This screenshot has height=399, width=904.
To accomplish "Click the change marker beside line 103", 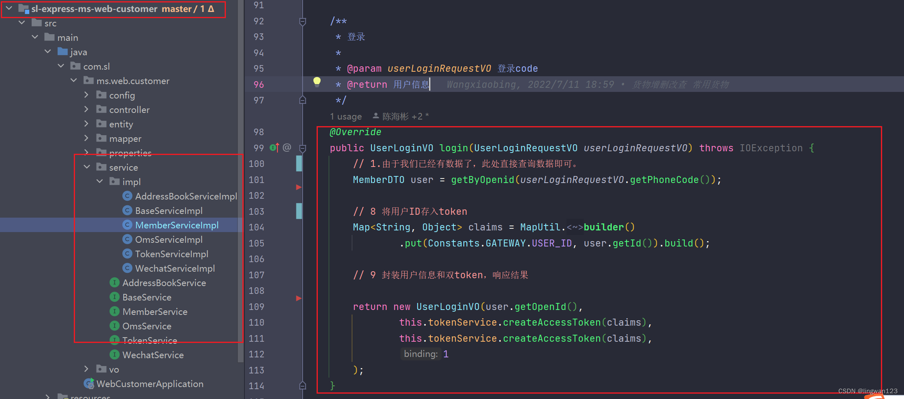I will [x=299, y=211].
